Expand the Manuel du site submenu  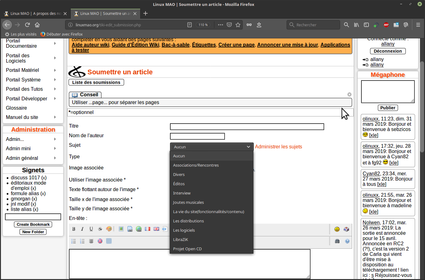pyautogui.click(x=55, y=117)
